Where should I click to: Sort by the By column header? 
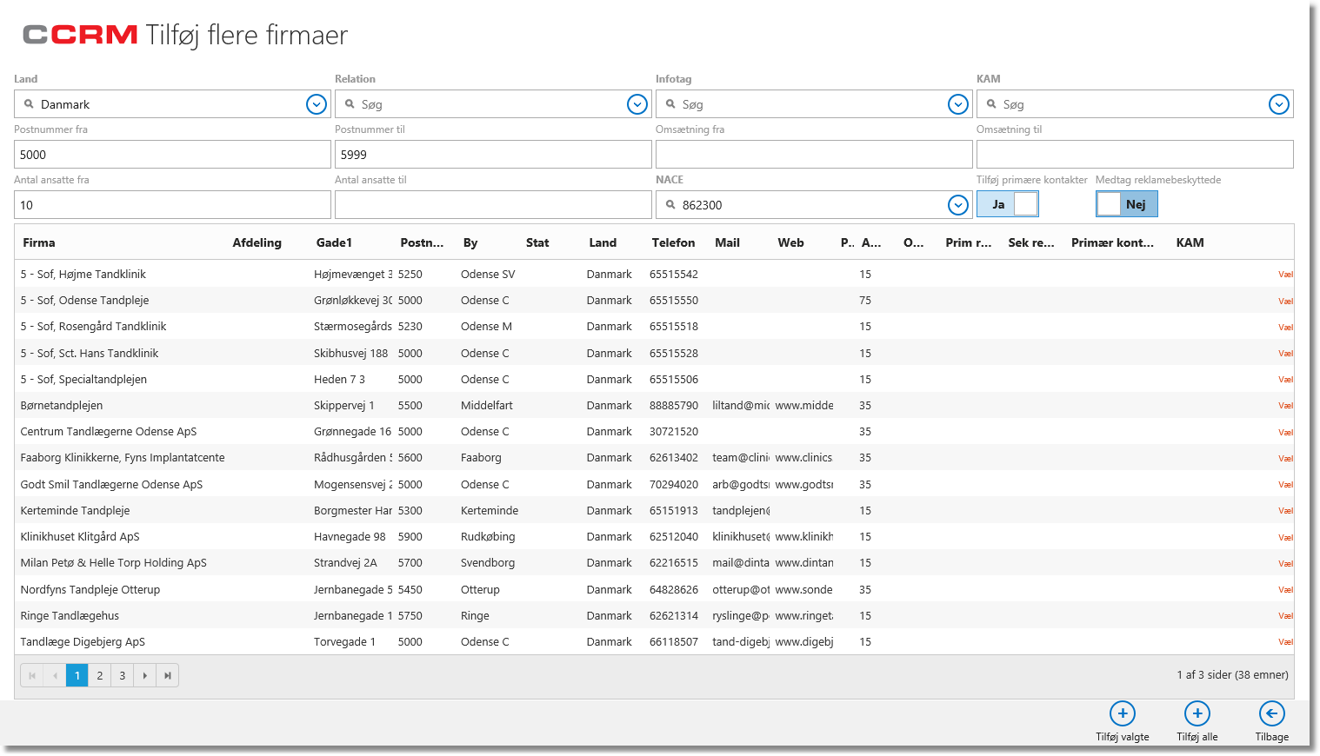click(x=470, y=242)
